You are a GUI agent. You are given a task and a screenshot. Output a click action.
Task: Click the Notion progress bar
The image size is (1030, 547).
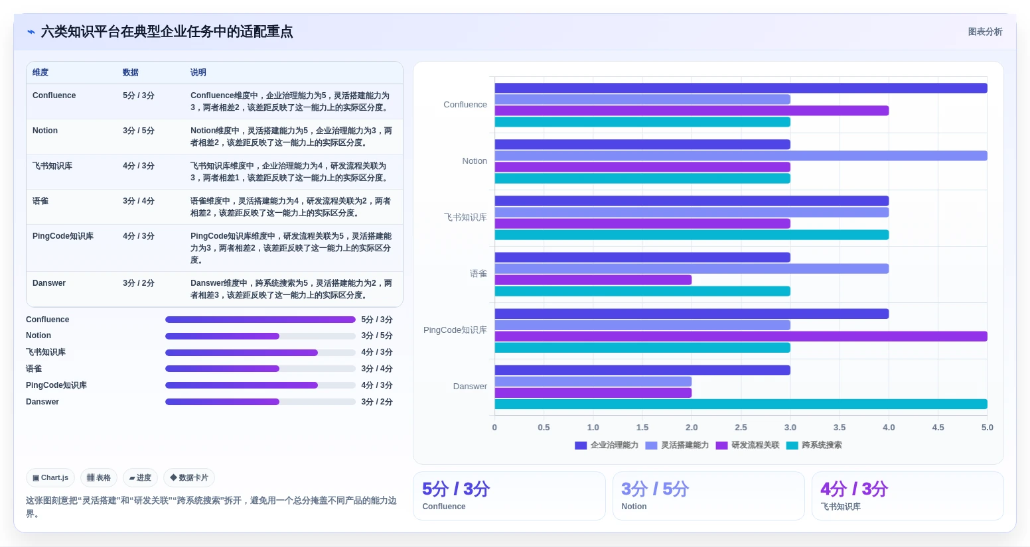tap(260, 336)
